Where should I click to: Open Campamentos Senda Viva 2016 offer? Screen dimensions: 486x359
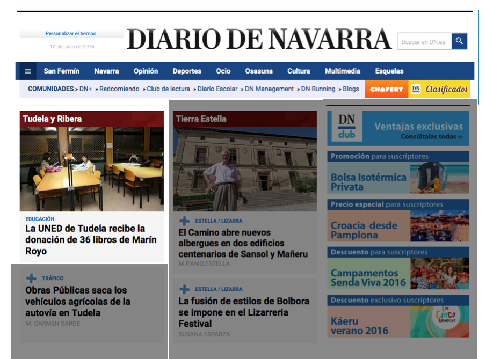pos(368,278)
